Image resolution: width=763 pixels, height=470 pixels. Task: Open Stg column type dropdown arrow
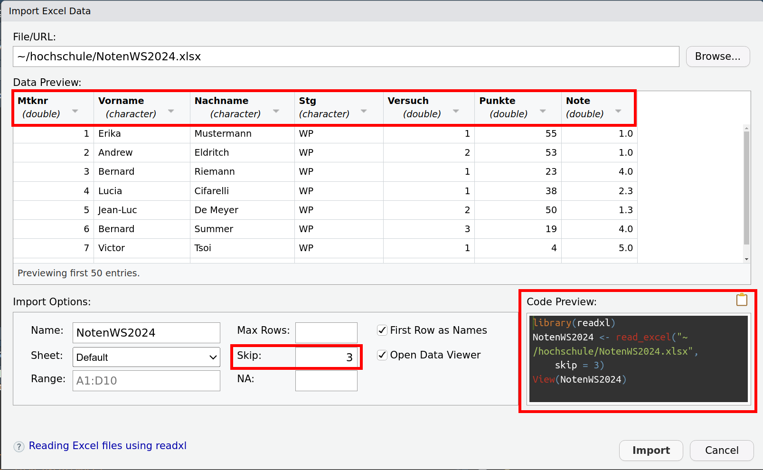[364, 112]
